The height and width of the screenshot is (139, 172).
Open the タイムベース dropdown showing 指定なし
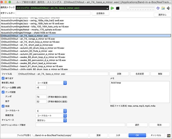[51, 120]
